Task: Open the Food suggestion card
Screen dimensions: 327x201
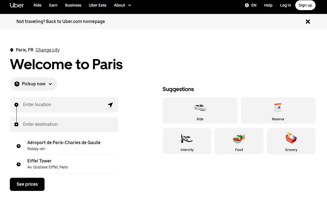Action: [x=239, y=141]
